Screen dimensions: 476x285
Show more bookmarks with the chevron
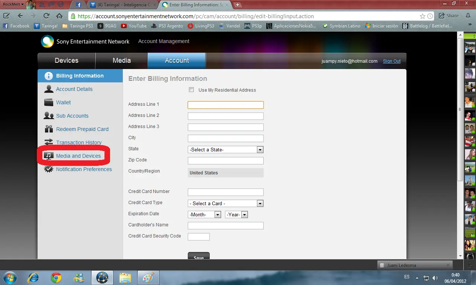click(470, 25)
